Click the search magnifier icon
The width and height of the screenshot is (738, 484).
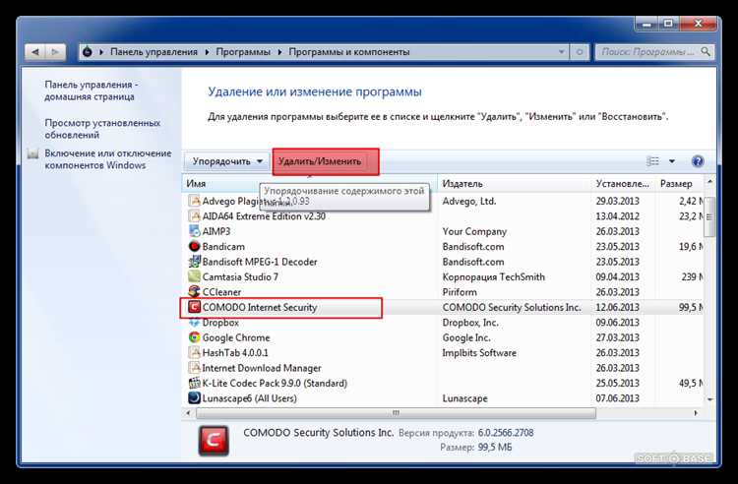(x=706, y=51)
